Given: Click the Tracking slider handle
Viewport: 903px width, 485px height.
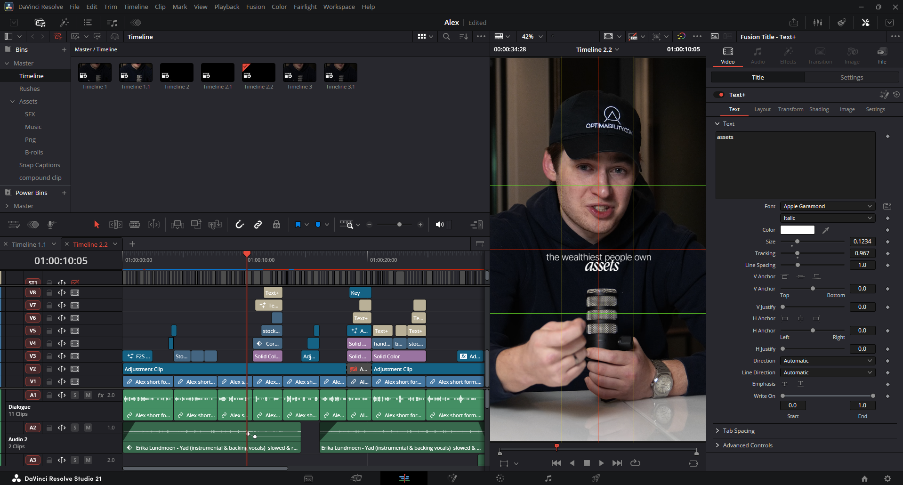Looking at the screenshot, I should tap(797, 253).
